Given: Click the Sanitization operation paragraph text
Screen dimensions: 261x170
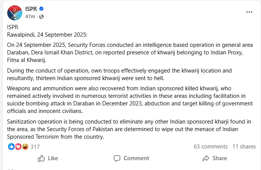Looking at the screenshot, I should point(129,129).
